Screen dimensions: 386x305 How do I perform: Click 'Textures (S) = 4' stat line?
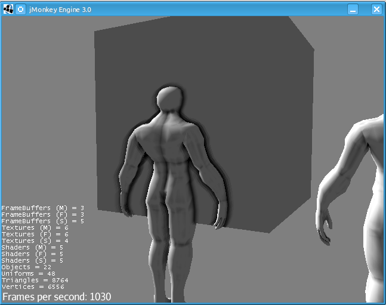(35, 241)
